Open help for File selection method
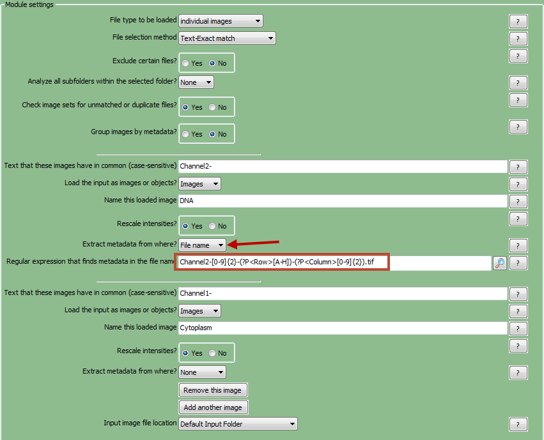 tap(518, 40)
